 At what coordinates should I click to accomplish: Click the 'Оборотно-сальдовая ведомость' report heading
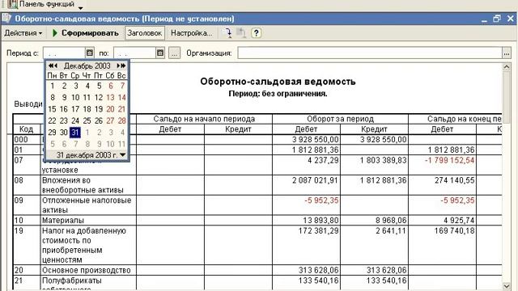pos(278,82)
